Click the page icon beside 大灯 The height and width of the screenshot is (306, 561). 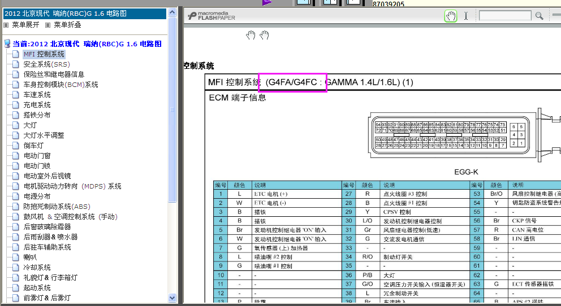coord(15,125)
